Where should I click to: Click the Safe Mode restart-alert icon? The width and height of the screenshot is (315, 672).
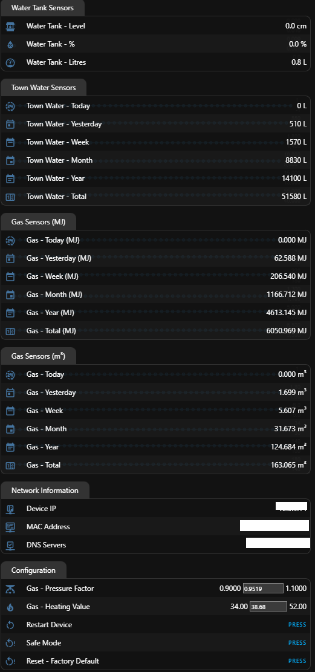(x=10, y=643)
